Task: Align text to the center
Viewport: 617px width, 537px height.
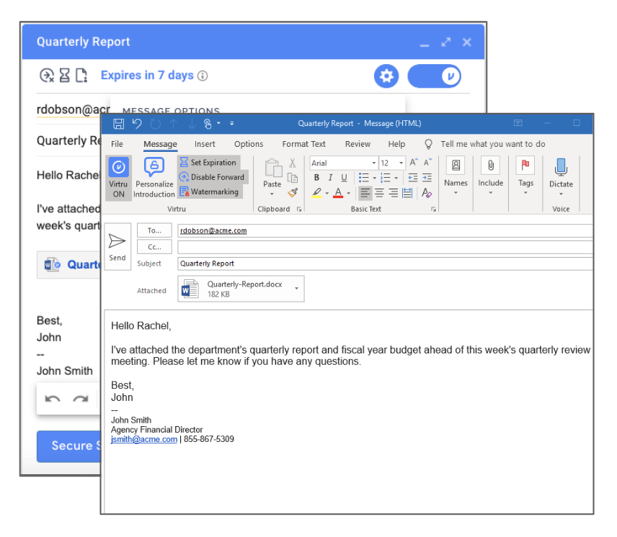Action: click(x=379, y=193)
